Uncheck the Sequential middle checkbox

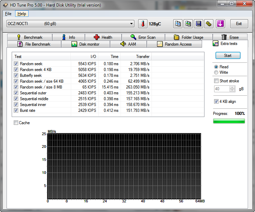pyautogui.click(x=16, y=99)
